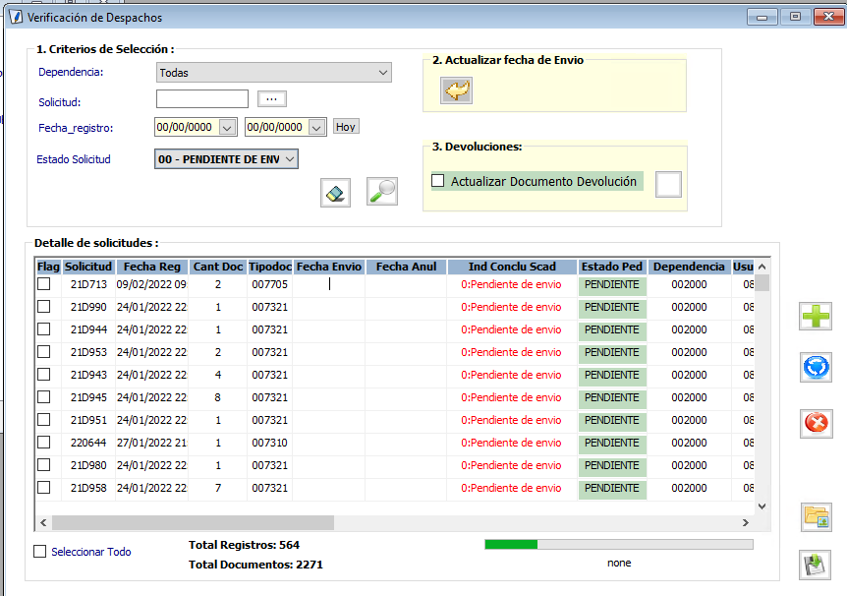Click Total Documentos: 2271 label
The width and height of the screenshot is (847, 596).
pyautogui.click(x=255, y=565)
